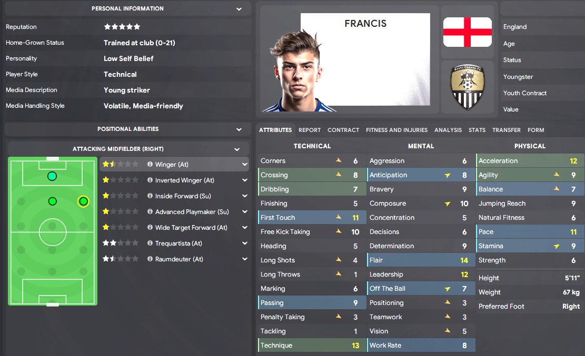The image size is (585, 356).
Task: Click the Technical attributes column header
Action: point(312,146)
